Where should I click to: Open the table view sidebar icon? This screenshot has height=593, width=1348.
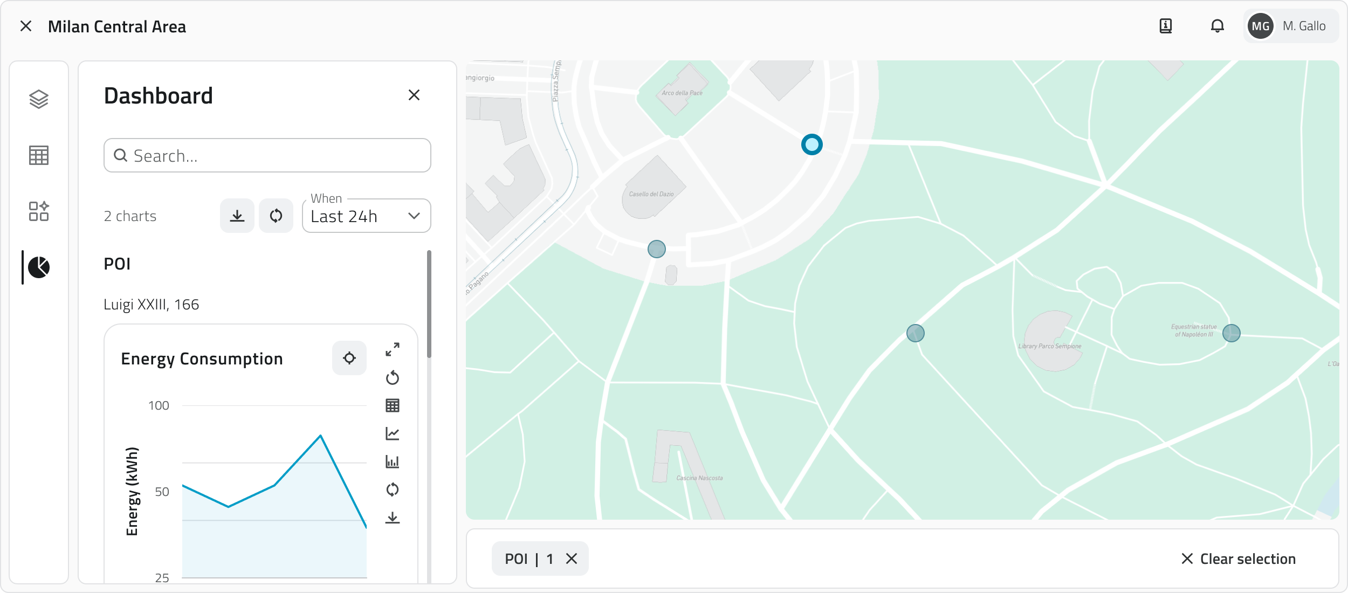click(39, 155)
